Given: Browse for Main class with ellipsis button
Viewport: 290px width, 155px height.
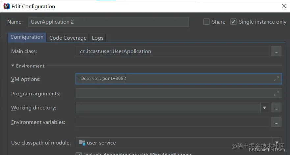Looking at the screenshot, I should pyautogui.click(x=276, y=51).
